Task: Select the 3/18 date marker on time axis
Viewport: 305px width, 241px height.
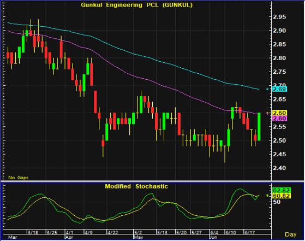Action: point(33,232)
